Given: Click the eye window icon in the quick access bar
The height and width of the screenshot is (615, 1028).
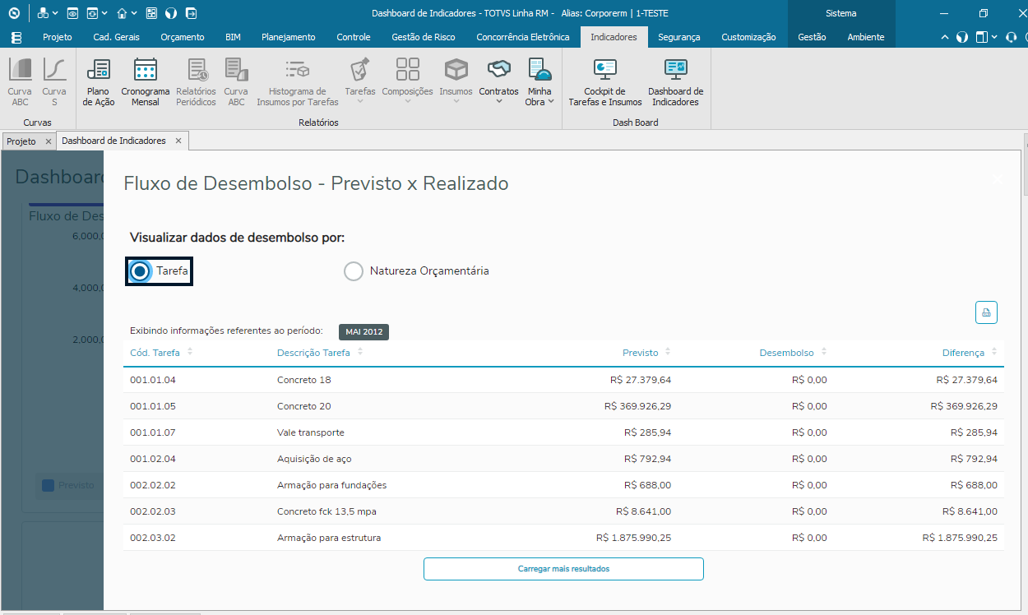Looking at the screenshot, I should click(x=72, y=13).
